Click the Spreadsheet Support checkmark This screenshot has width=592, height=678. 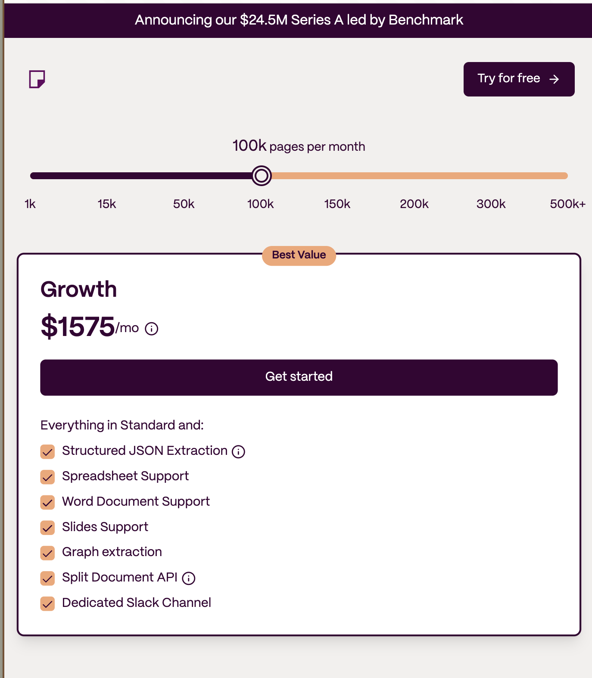pos(47,477)
